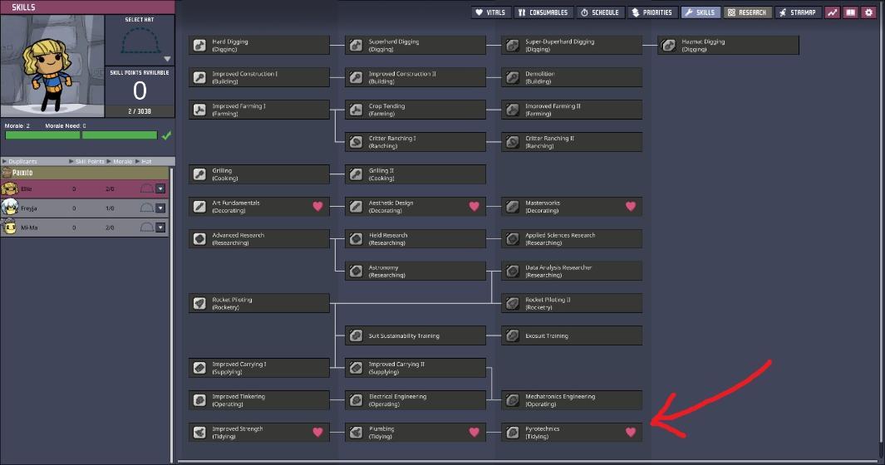Image resolution: width=885 pixels, height=465 pixels.
Task: Open the Starmap tab
Action: [798, 12]
